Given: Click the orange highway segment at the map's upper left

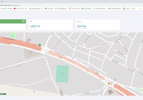Looking at the screenshot, I should pyautogui.click(x=21, y=44).
